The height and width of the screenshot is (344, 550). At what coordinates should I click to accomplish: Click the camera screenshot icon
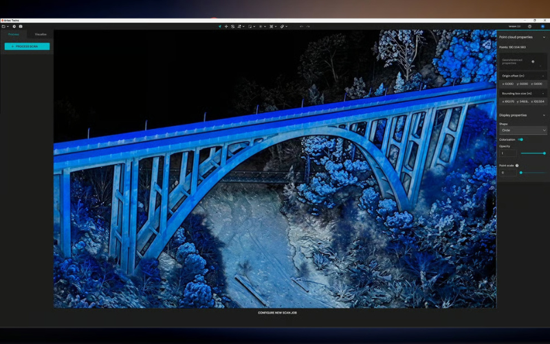click(21, 26)
